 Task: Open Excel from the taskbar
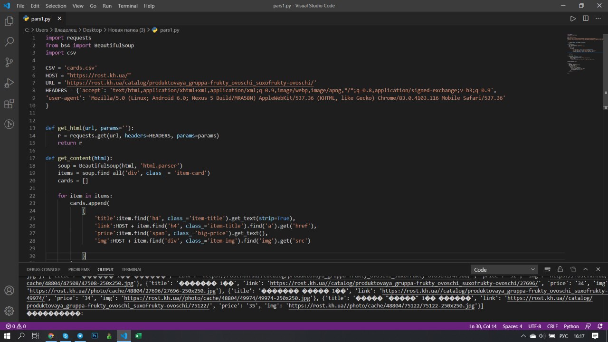point(138,336)
